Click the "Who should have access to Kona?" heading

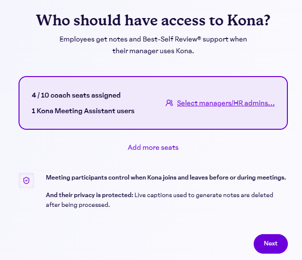point(153,20)
